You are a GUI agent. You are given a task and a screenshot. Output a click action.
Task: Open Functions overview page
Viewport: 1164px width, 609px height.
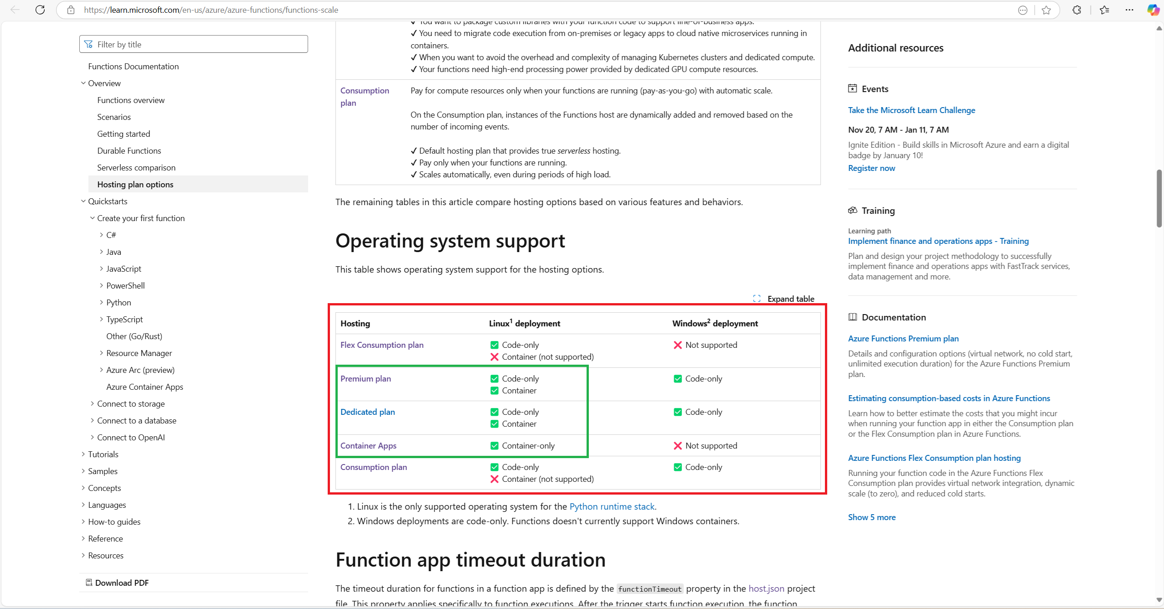(x=131, y=100)
